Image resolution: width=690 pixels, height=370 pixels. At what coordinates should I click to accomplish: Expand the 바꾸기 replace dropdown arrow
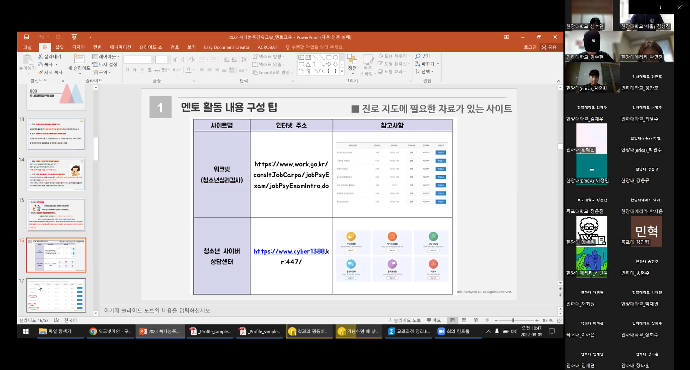[438, 64]
